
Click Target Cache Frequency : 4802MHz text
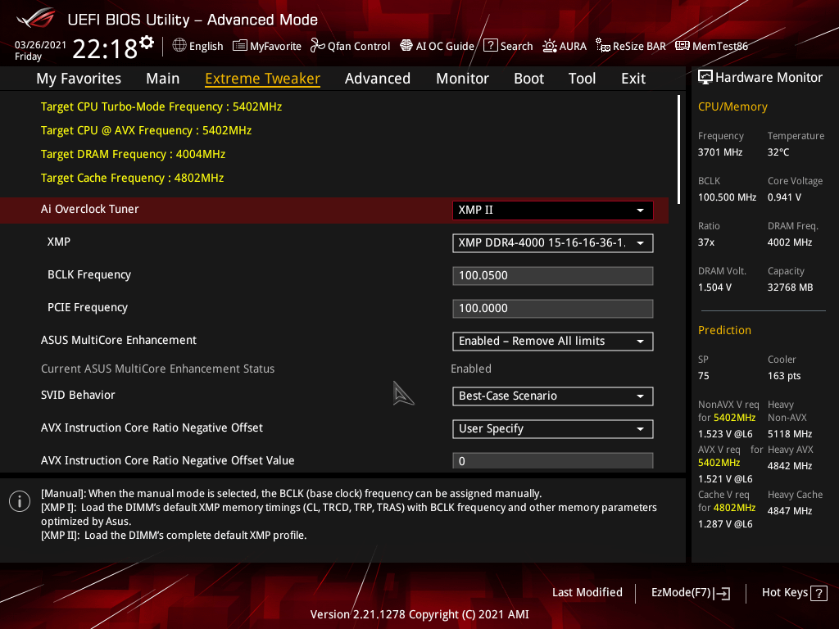click(132, 178)
